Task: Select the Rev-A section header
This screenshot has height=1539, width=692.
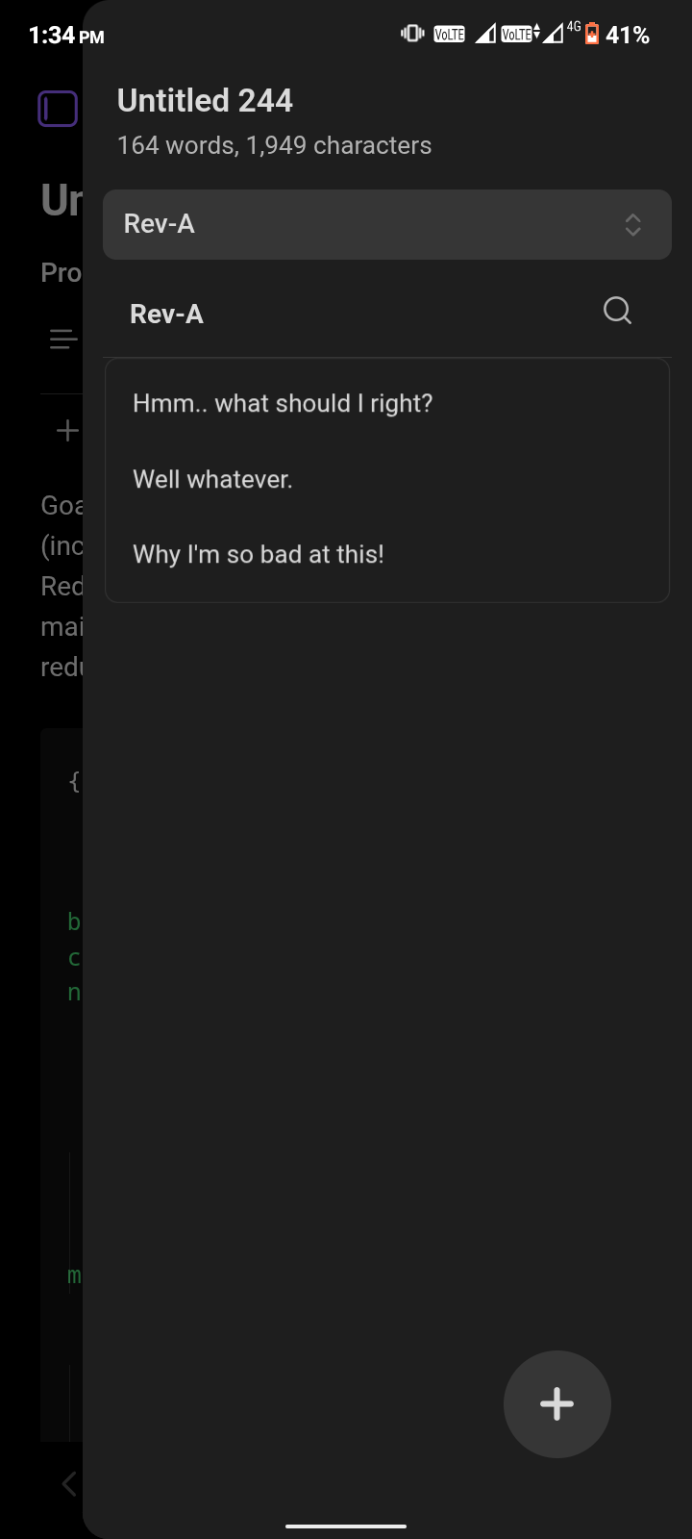Action: click(x=166, y=315)
